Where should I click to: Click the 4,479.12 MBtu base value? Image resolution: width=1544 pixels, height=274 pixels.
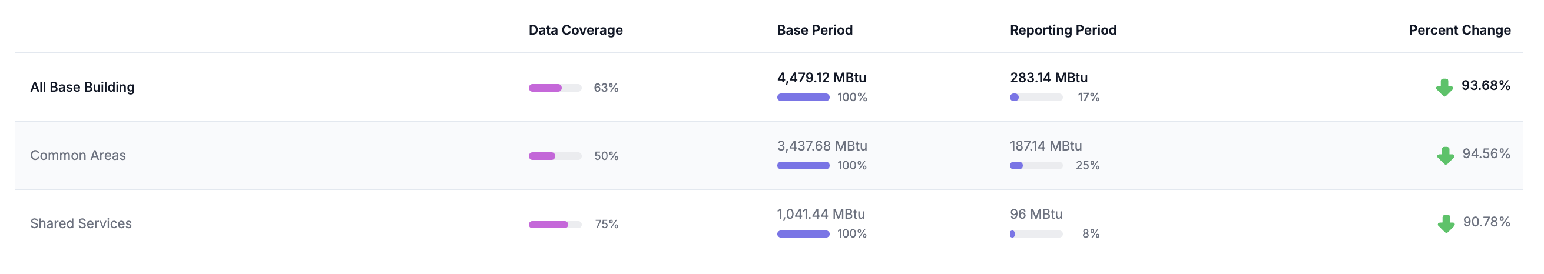click(x=821, y=78)
